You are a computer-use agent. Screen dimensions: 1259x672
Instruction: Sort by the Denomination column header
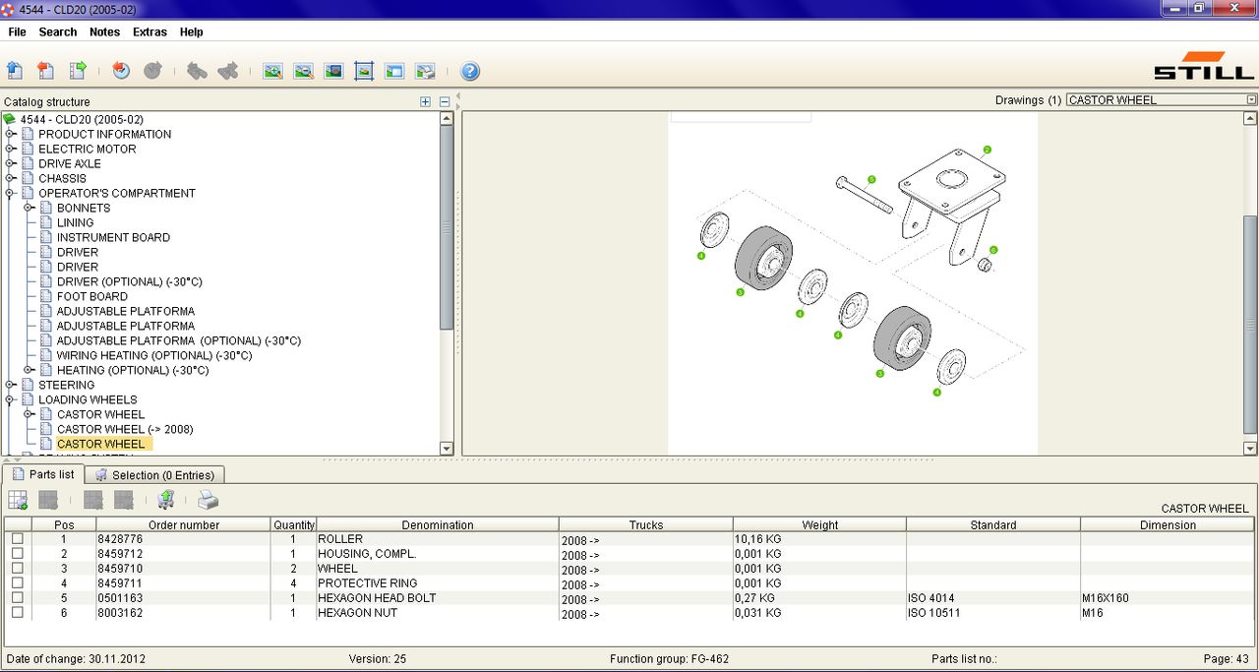[x=438, y=524]
